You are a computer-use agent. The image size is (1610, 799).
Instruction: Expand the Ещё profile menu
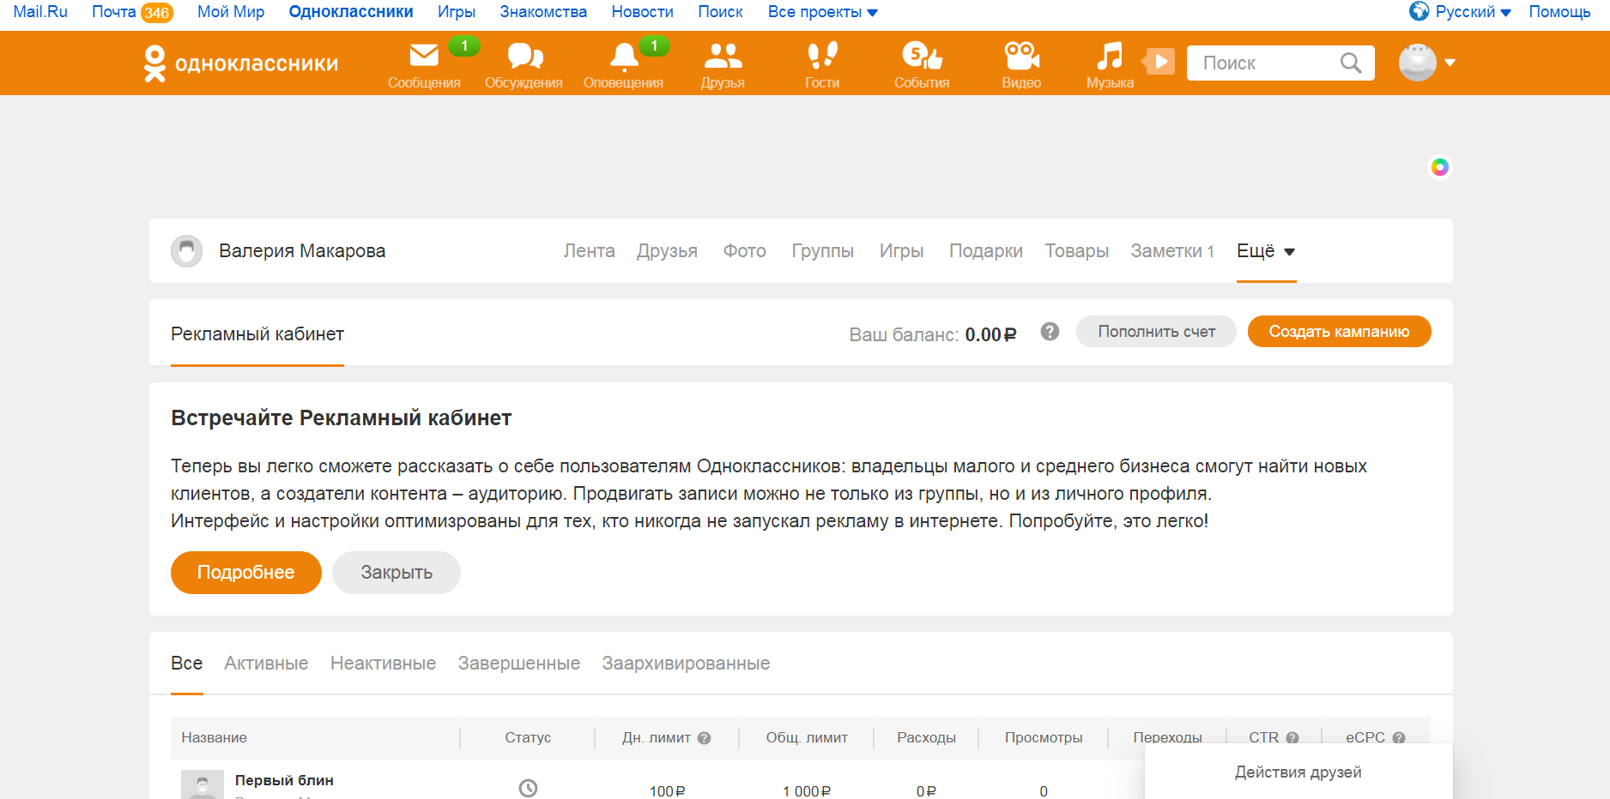pos(1266,251)
